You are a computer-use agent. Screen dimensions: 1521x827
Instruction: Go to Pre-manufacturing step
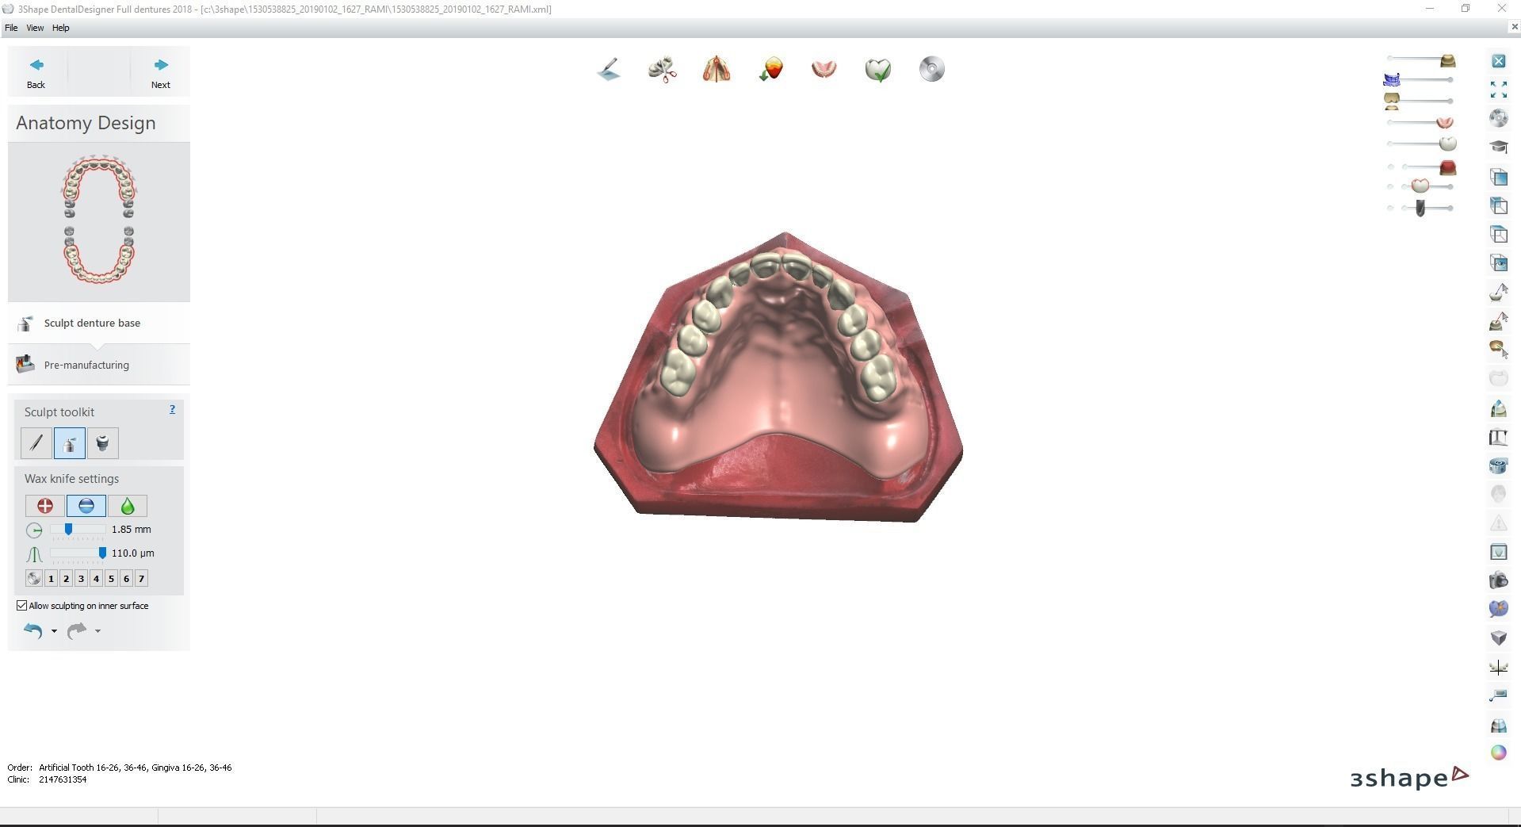[99, 365]
